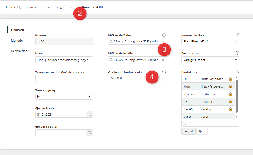Open the Vises i oppslag dropdown
Screen dimensions: 253x155
64,96
